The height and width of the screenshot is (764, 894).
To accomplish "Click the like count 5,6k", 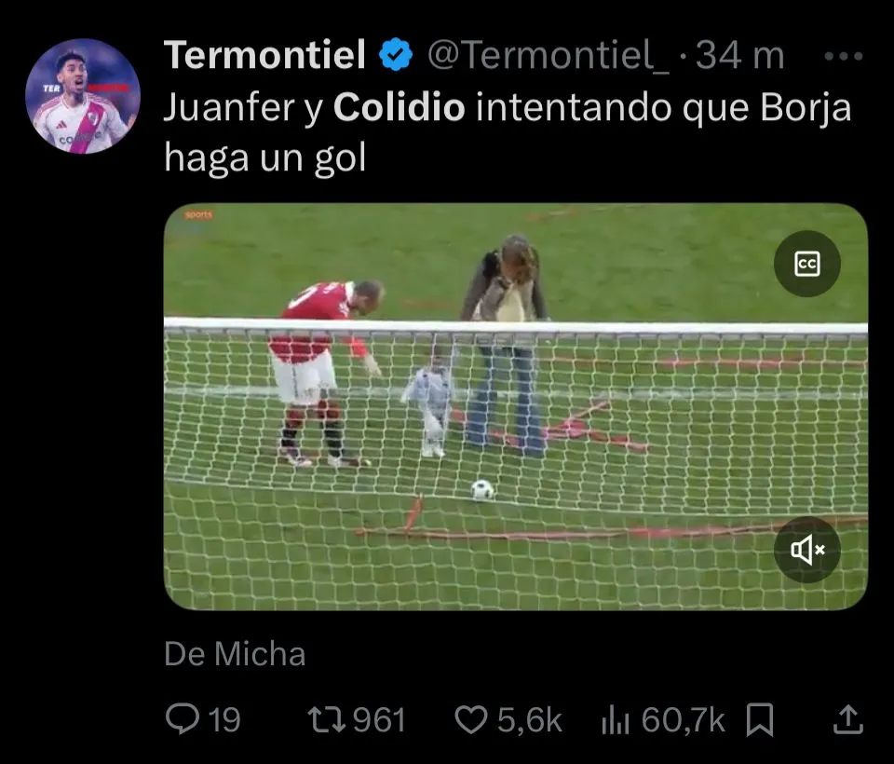I will 529,719.
